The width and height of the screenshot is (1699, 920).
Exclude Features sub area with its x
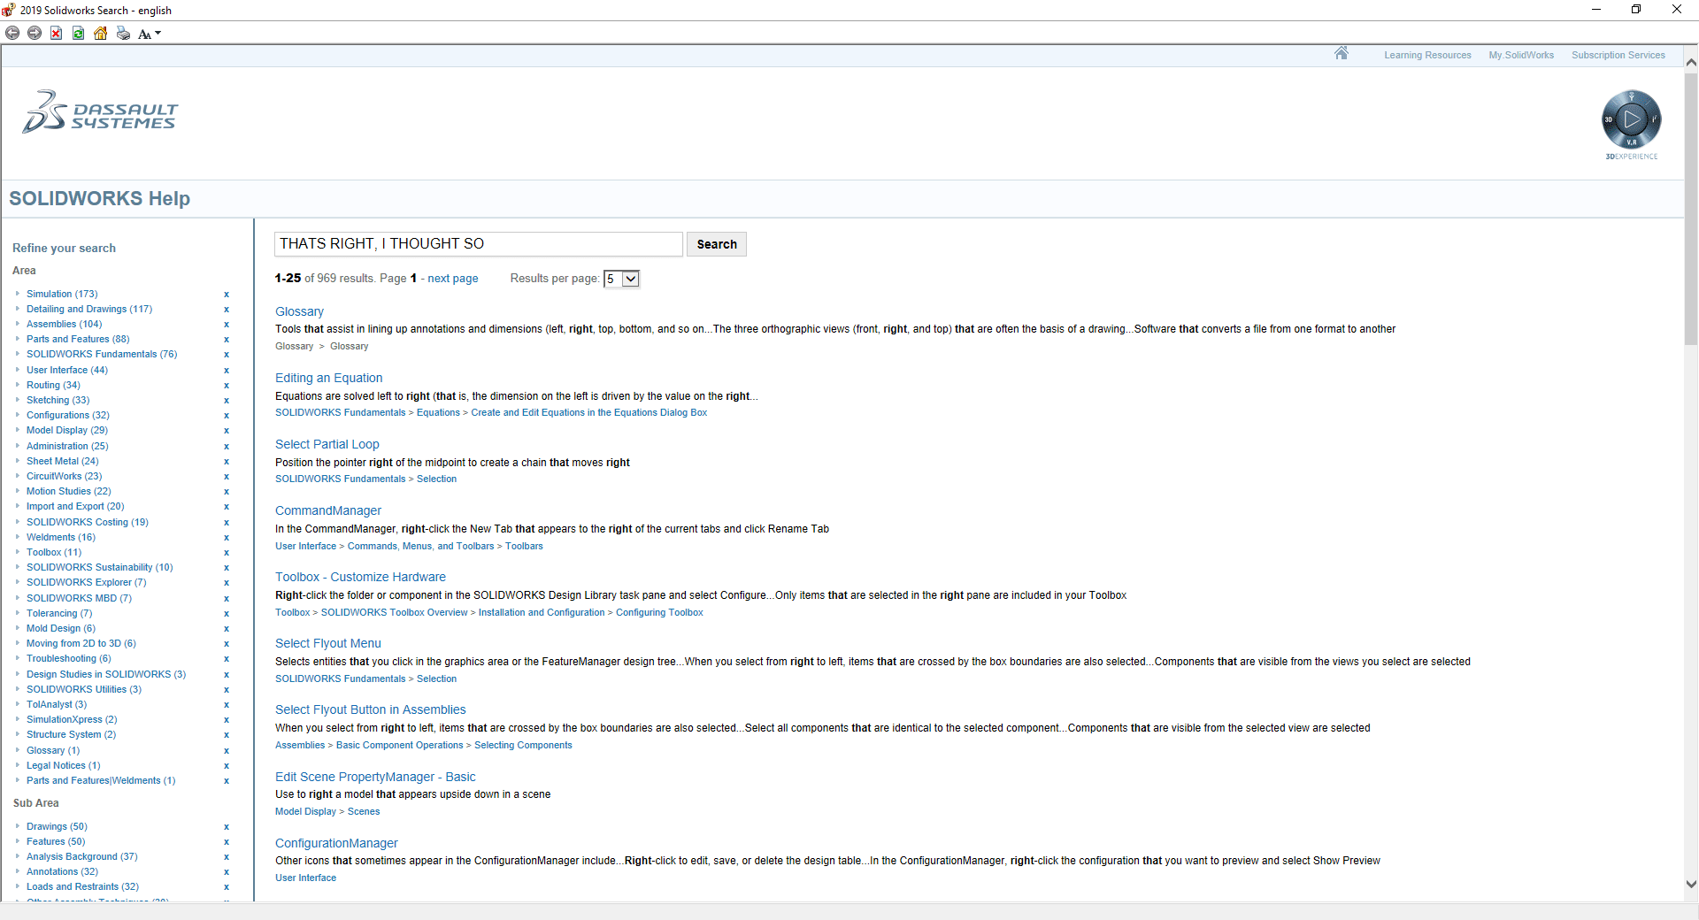(227, 842)
